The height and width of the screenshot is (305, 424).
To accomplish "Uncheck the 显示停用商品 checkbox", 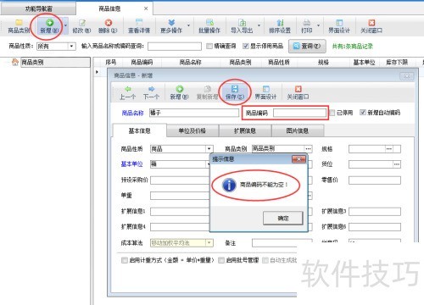I will click(245, 46).
